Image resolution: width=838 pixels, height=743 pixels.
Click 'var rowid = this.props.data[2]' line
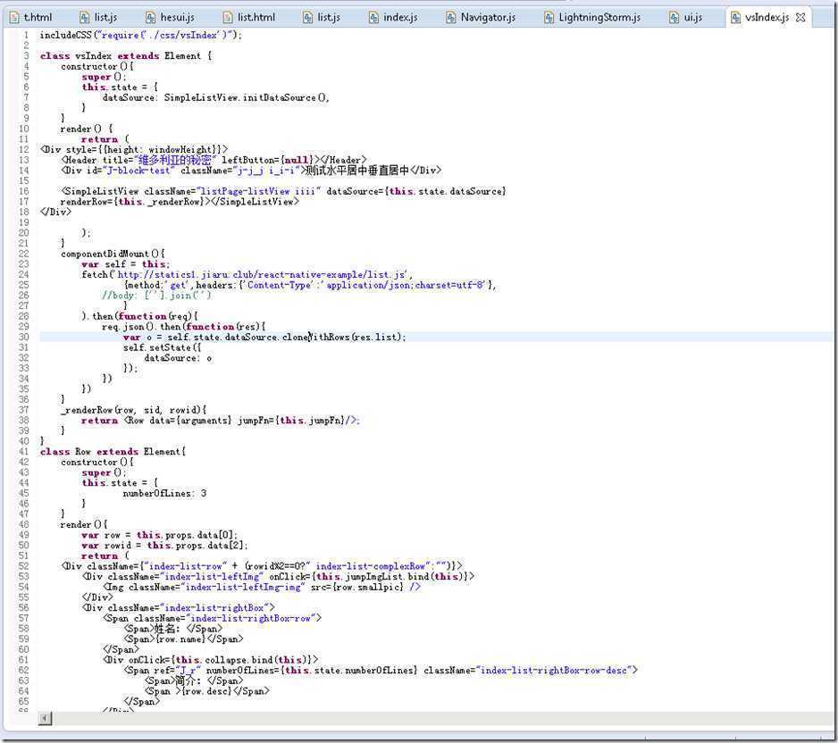pyautogui.click(x=164, y=546)
